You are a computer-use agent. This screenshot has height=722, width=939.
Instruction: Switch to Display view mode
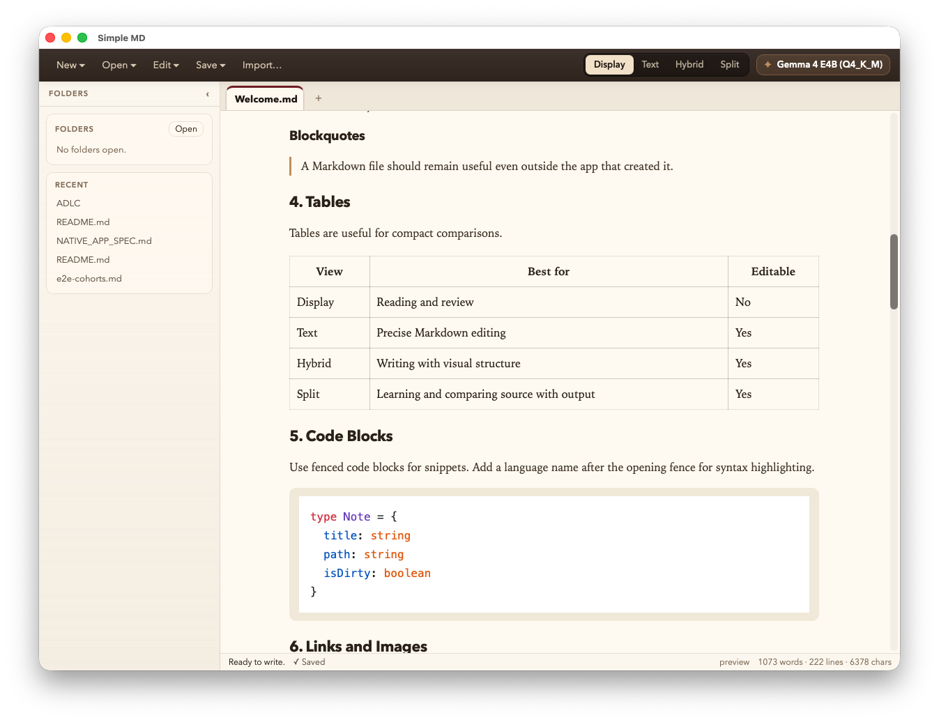[x=609, y=65]
